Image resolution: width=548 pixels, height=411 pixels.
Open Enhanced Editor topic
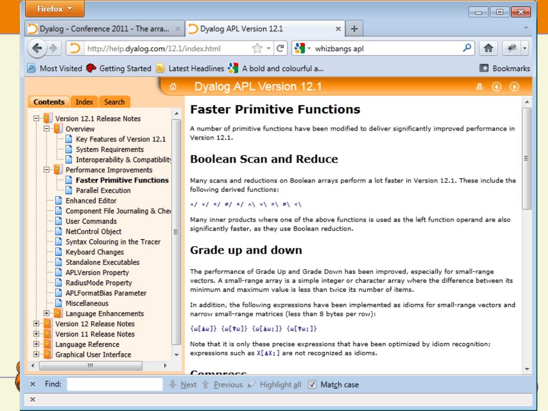coord(91,201)
